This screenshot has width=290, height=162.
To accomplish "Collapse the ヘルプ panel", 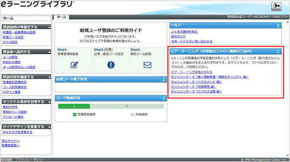I will point(278,25).
